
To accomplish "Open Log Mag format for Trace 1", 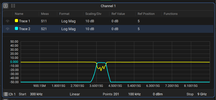I will click(x=68, y=21).
